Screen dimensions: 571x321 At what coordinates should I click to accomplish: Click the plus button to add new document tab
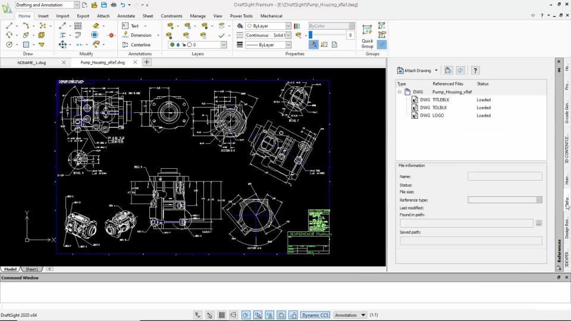pos(147,62)
